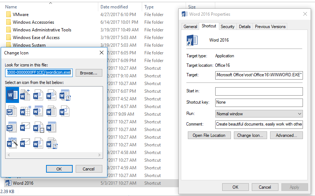Click right arrow of icon list scrollbar
The width and height of the screenshot is (315, 196).
point(99,155)
